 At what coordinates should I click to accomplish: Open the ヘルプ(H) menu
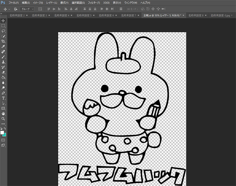[145, 3]
